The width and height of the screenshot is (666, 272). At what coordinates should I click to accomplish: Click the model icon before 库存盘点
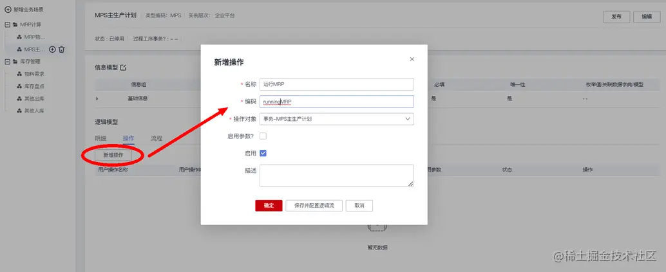19,86
